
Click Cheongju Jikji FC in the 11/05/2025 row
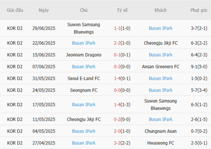[84, 119]
